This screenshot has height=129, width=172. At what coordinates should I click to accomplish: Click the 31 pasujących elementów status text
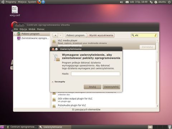coord(86,109)
